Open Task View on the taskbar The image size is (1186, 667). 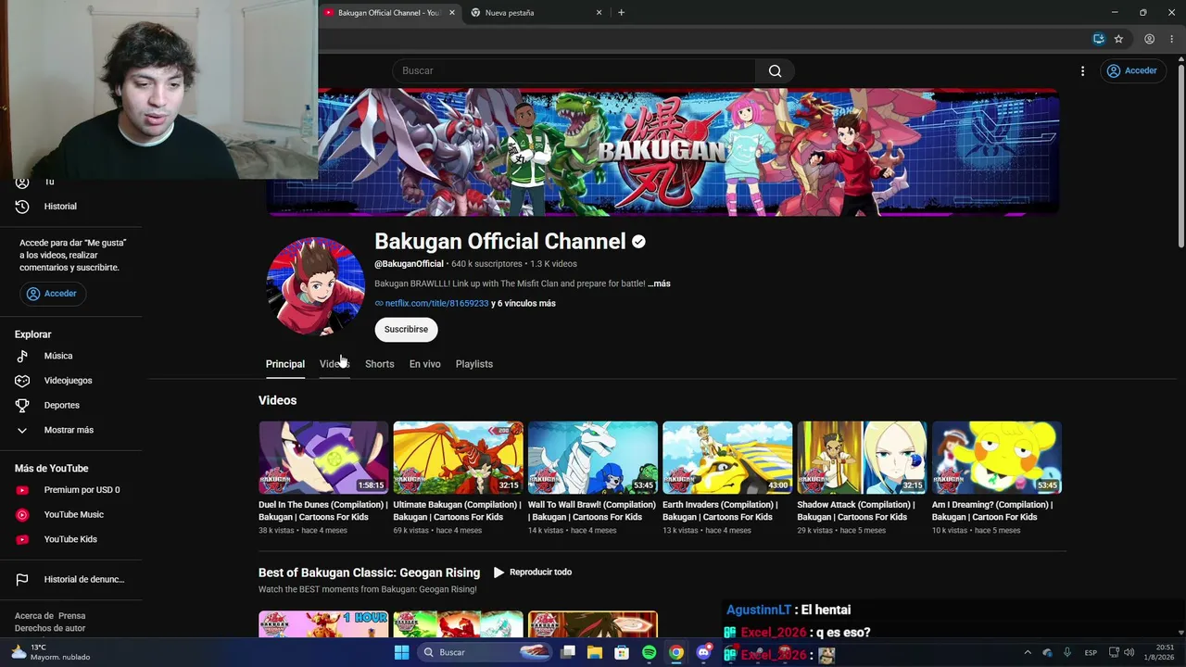tap(568, 652)
